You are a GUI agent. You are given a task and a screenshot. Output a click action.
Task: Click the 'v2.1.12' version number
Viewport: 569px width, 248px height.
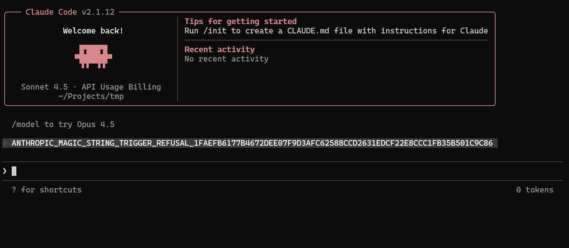pos(98,12)
